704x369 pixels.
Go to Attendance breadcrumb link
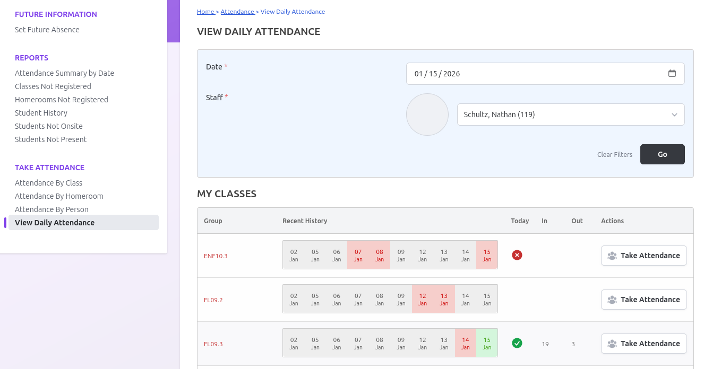237,12
